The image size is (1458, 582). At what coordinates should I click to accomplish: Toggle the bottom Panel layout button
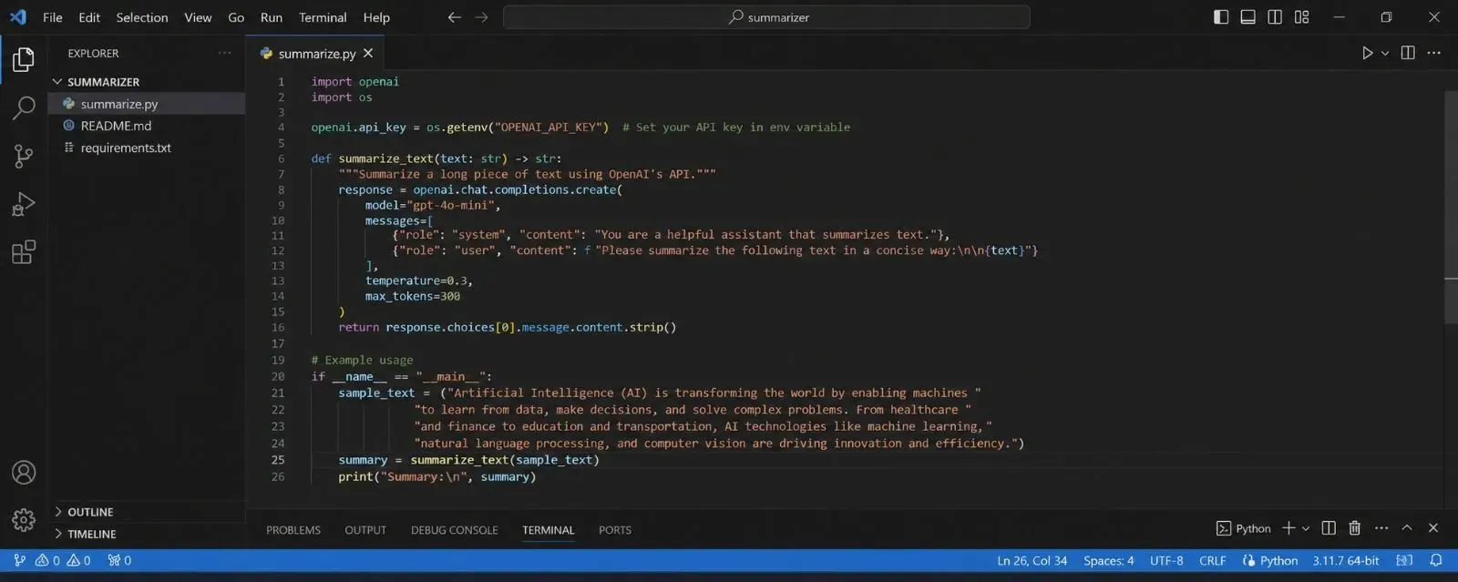1248,17
